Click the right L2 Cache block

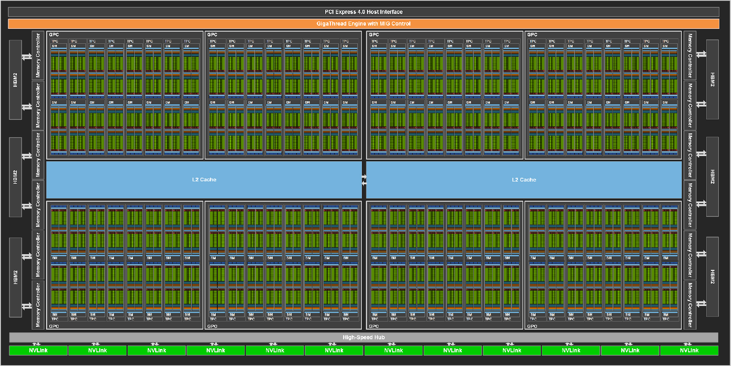point(524,180)
